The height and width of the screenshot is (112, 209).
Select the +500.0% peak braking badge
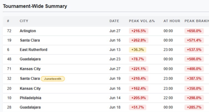pyautogui.click(x=194, y=59)
